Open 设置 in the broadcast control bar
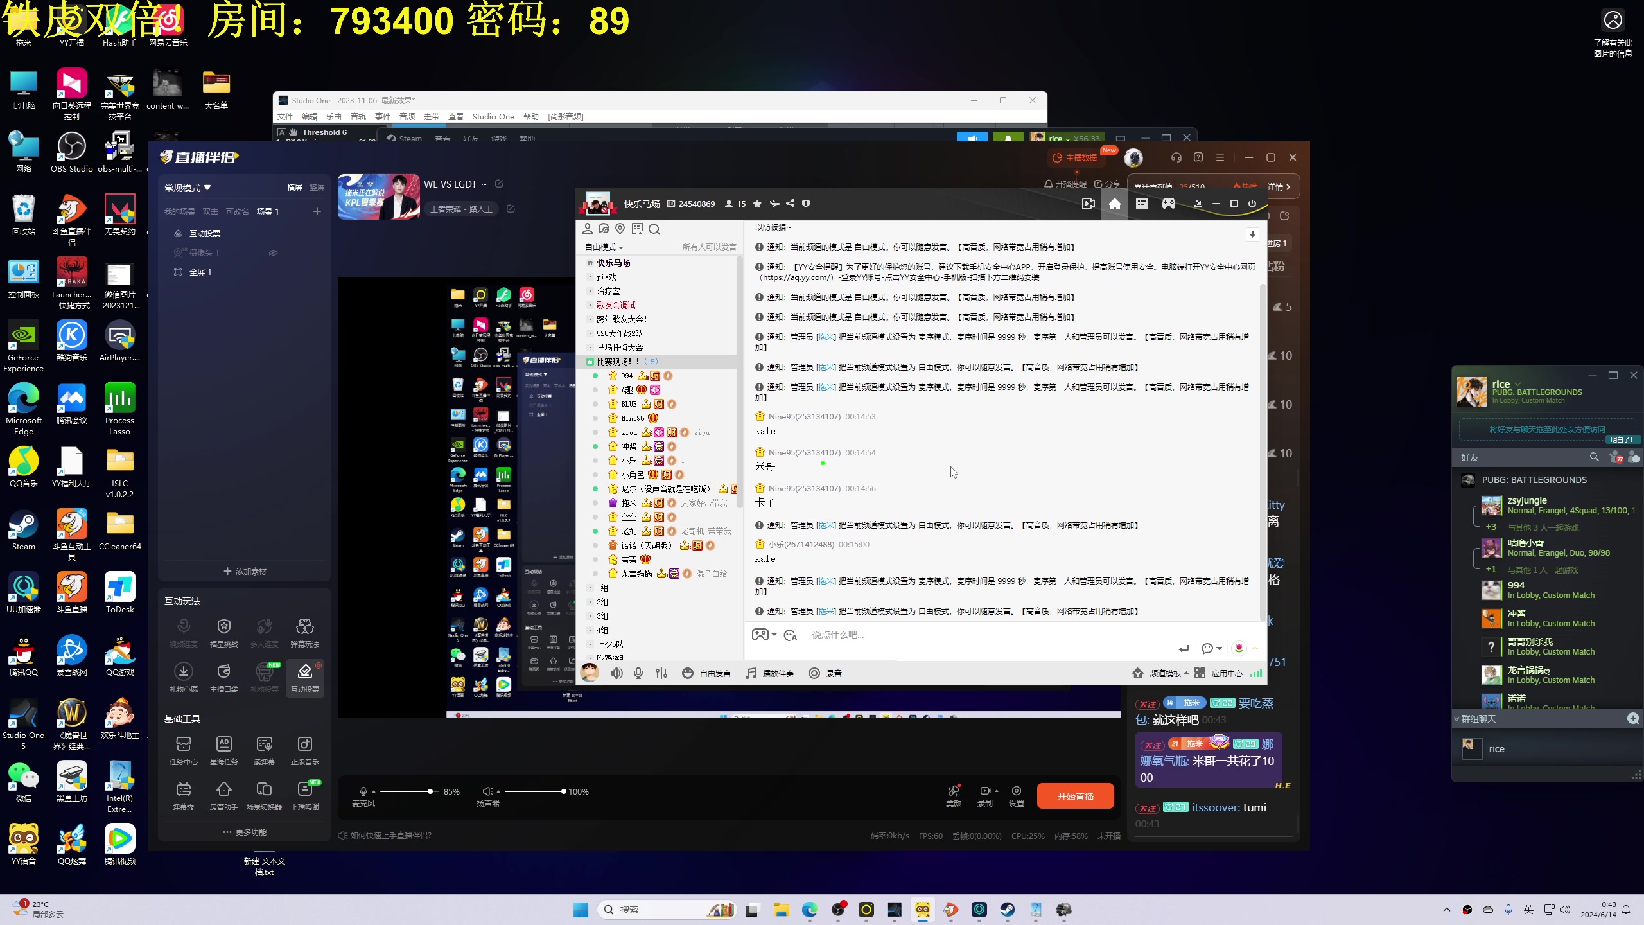Viewport: 1644px width, 925px height. pos(1016,795)
